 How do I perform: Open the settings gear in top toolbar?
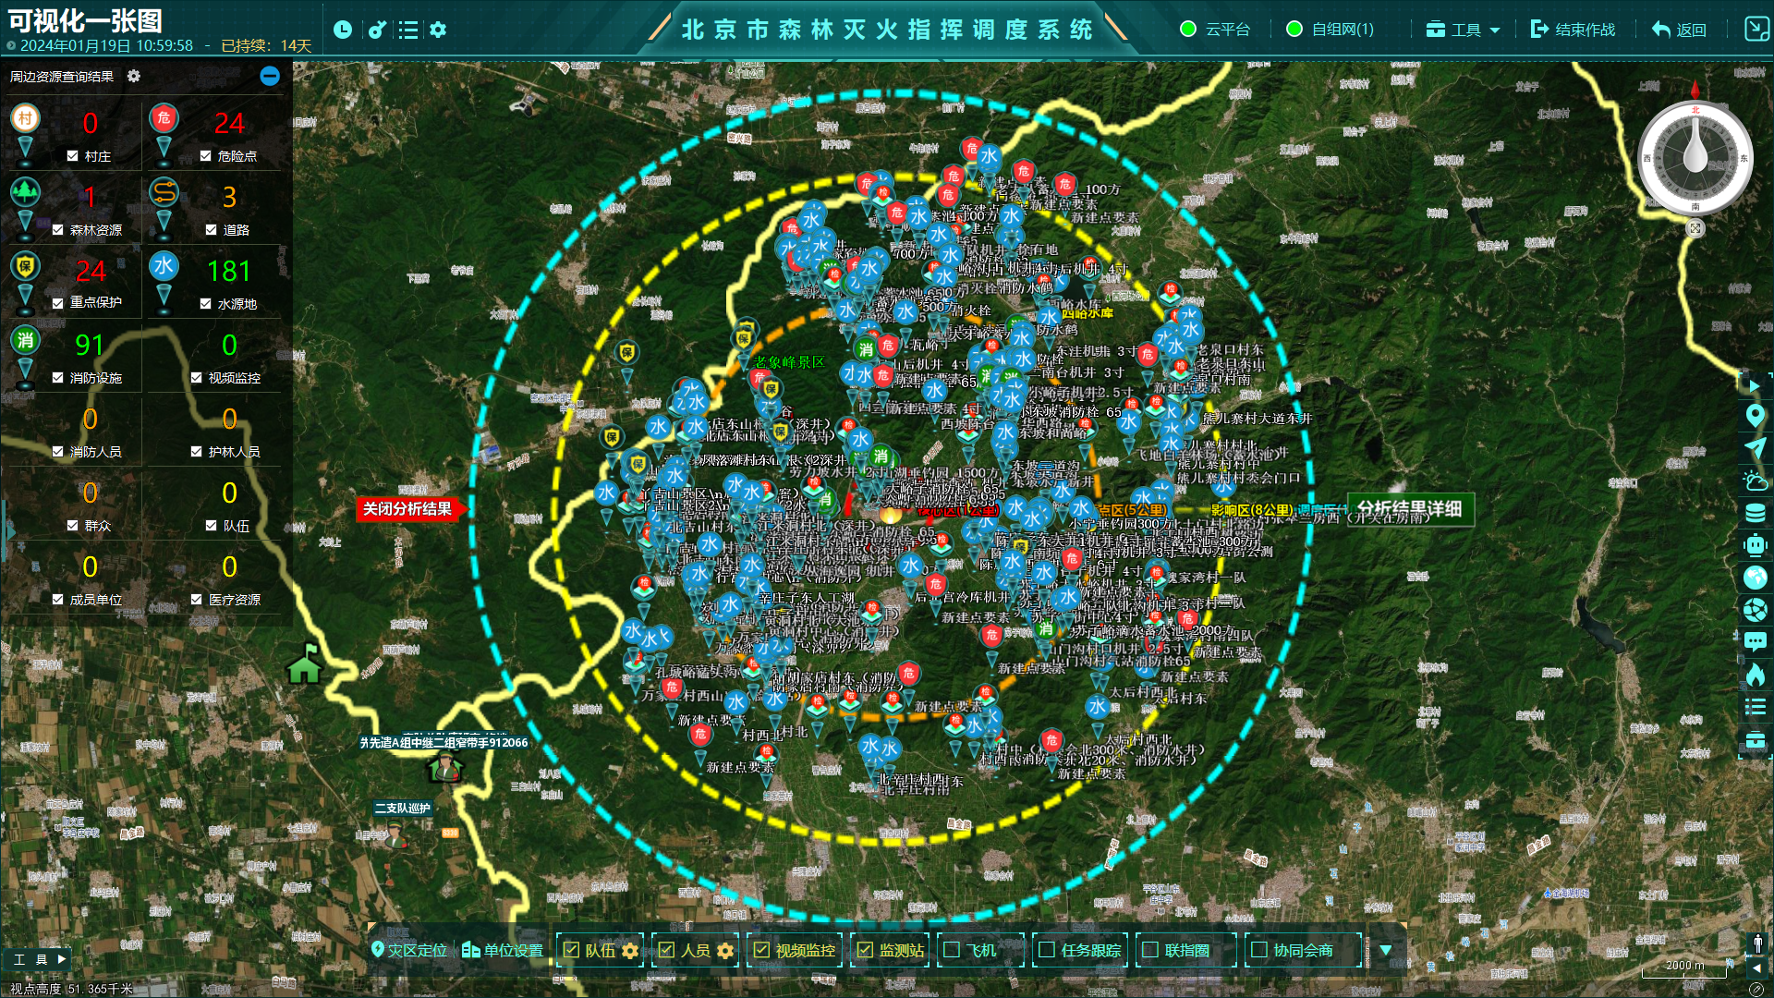(438, 30)
